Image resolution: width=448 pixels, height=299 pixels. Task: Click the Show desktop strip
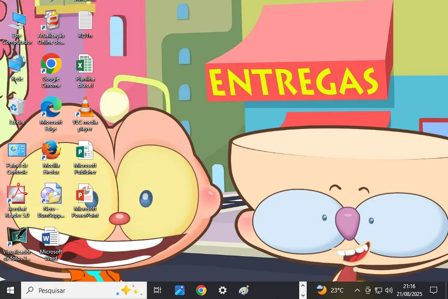(x=447, y=291)
